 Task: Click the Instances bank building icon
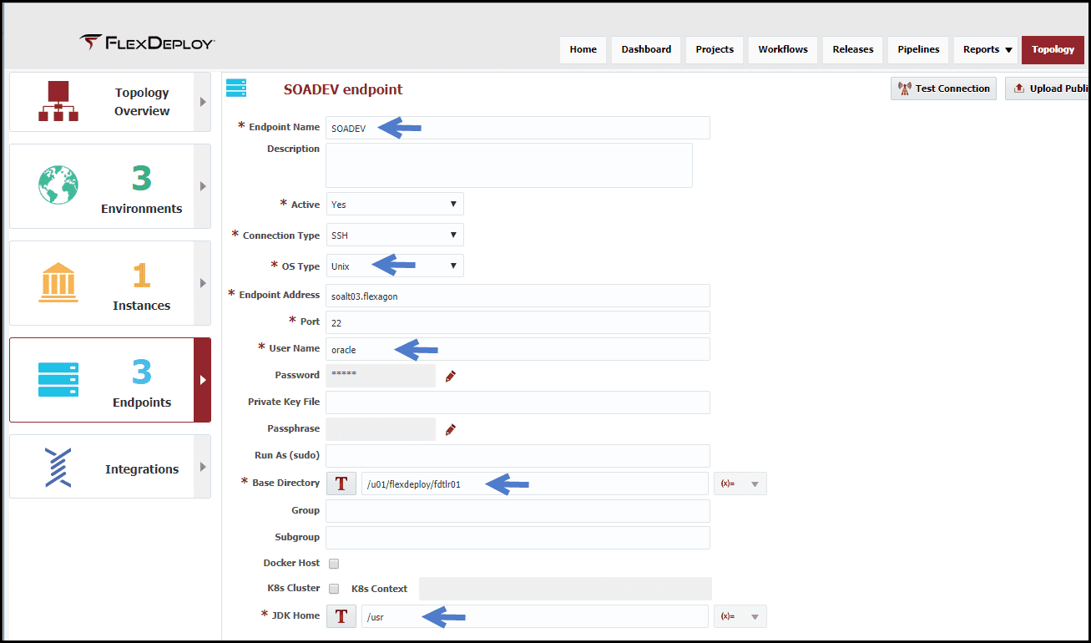click(58, 283)
